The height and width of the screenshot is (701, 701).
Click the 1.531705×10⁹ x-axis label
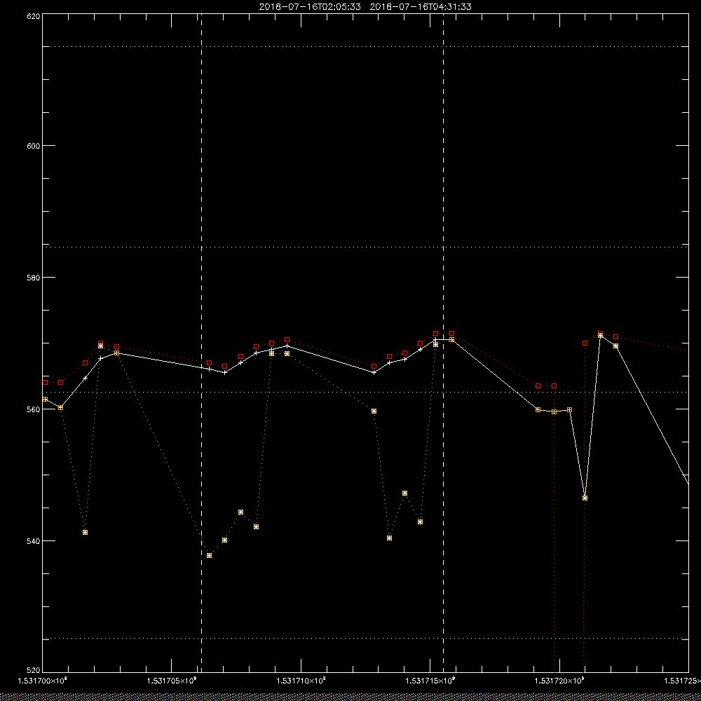(x=172, y=681)
